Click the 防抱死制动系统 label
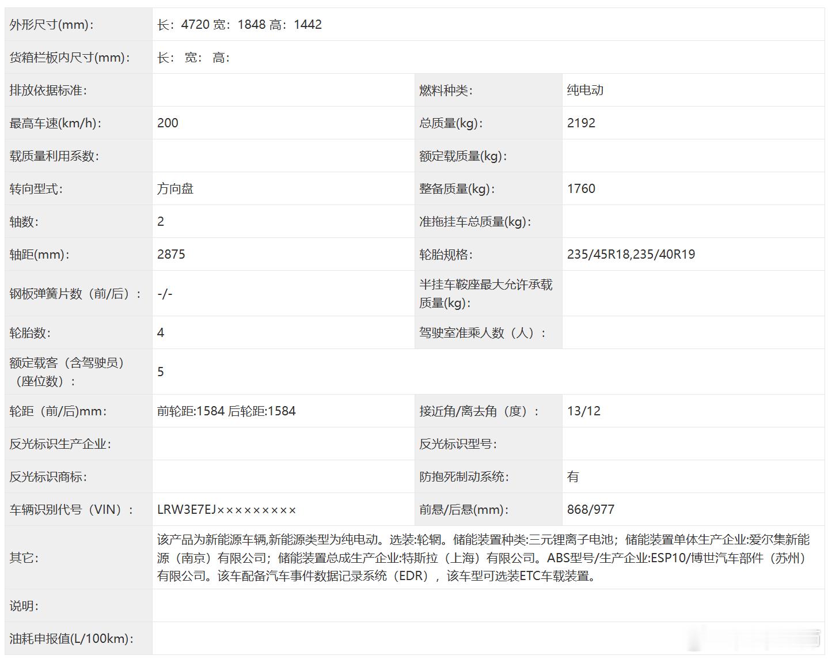The image size is (828, 659). pyautogui.click(x=464, y=477)
